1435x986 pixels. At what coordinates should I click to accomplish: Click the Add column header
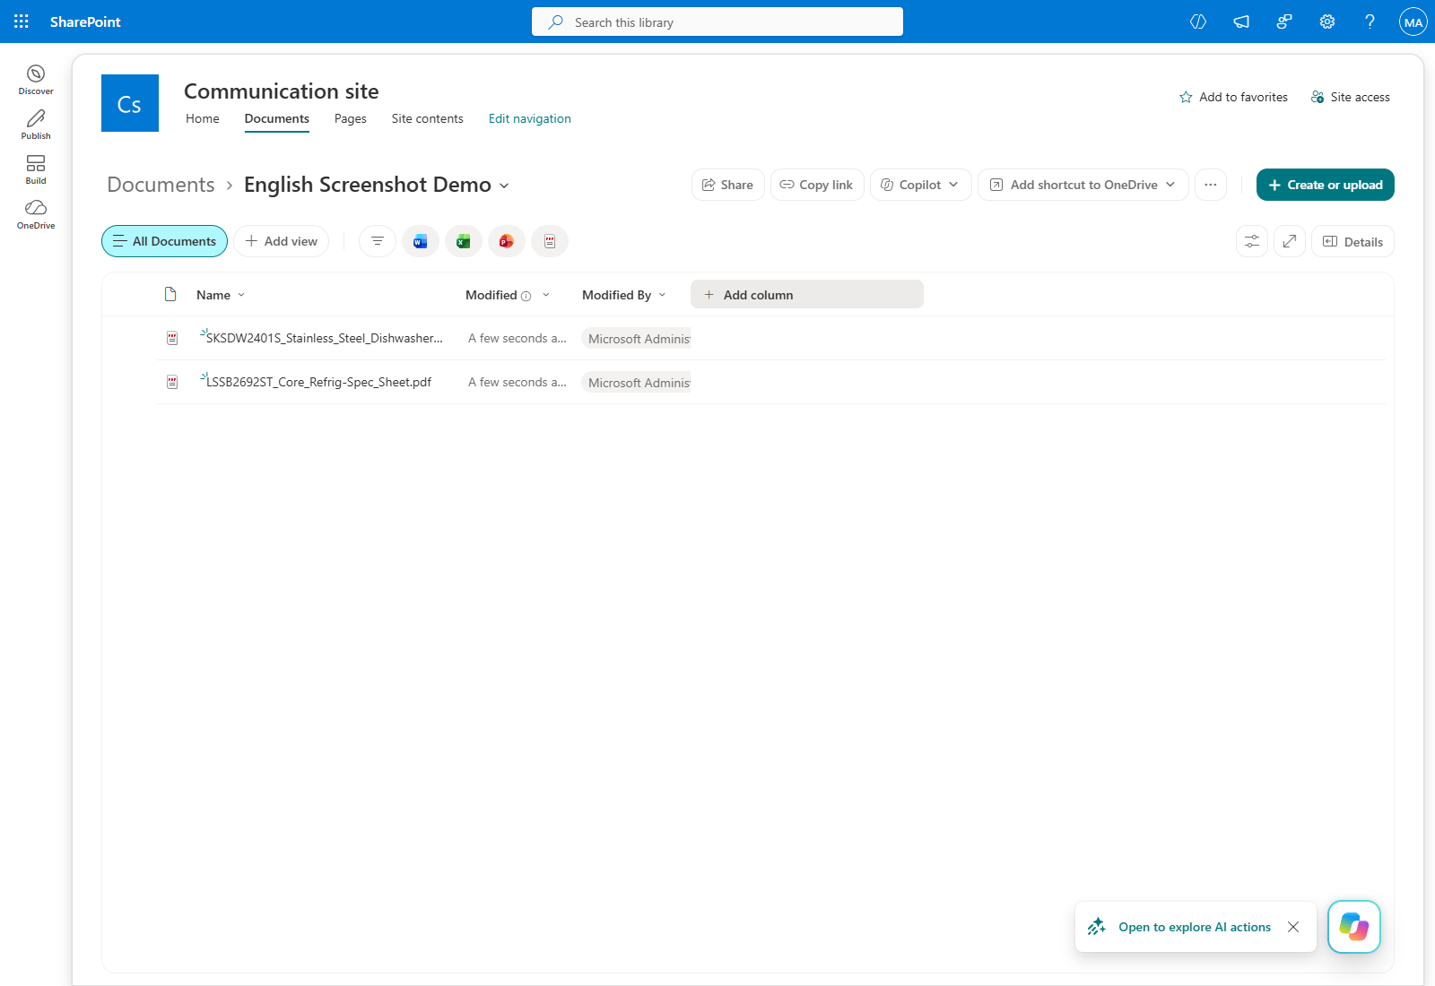[x=807, y=294]
